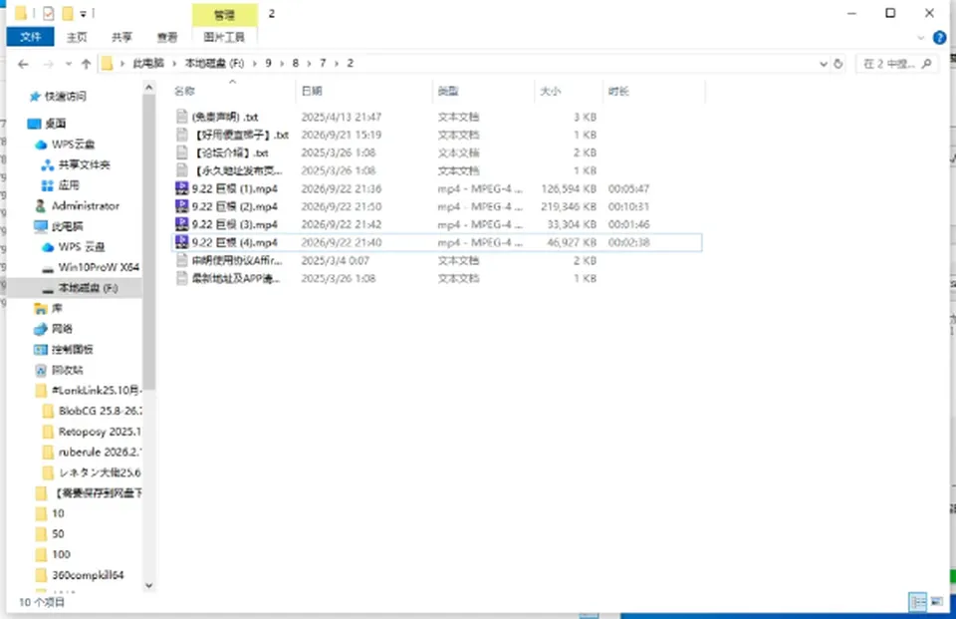Open 库 in the navigation pane
Viewport: 956px width, 619px height.
49,308
